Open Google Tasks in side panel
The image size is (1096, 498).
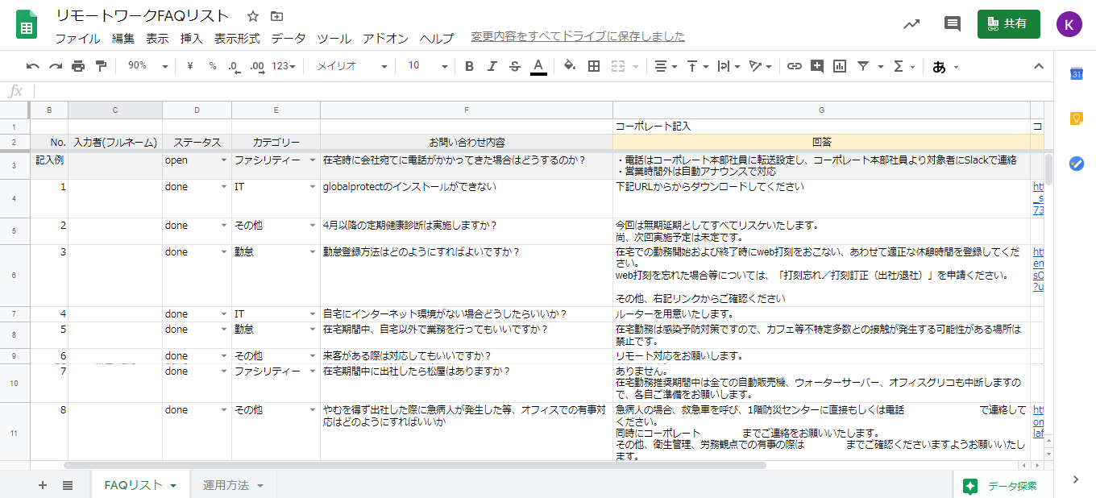tap(1075, 163)
